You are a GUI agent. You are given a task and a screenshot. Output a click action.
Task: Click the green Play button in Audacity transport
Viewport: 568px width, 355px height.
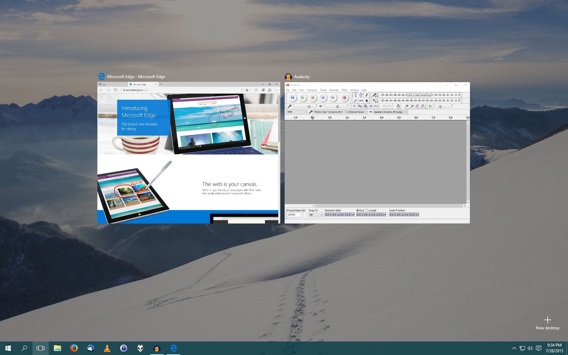(303, 98)
